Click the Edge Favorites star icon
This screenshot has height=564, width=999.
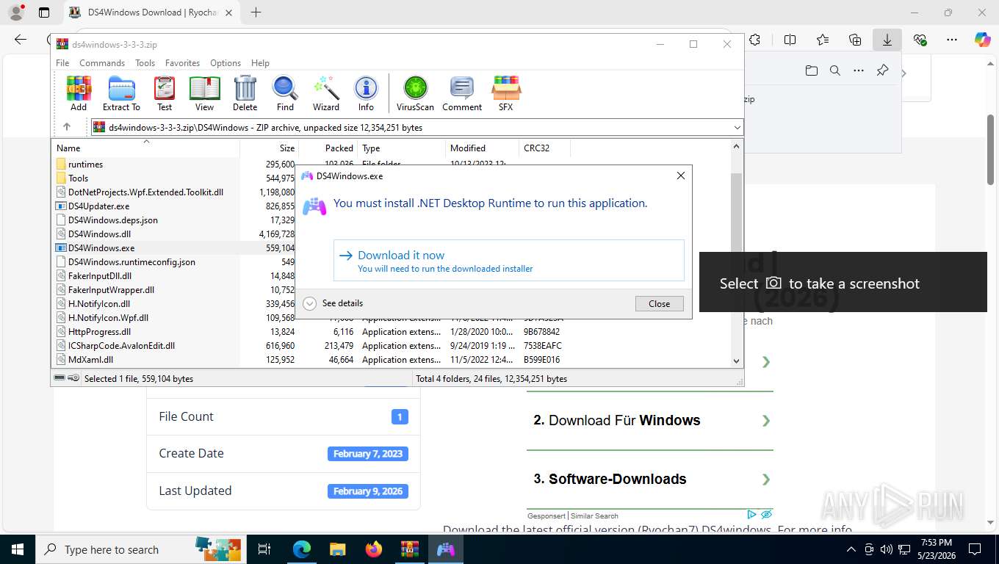[x=823, y=40]
